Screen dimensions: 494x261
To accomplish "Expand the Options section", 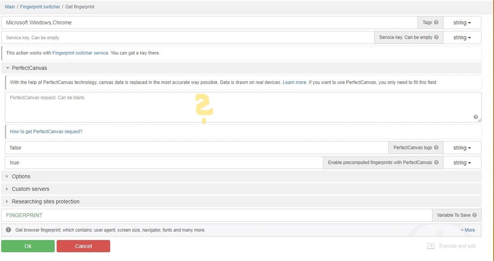I will [x=21, y=176].
